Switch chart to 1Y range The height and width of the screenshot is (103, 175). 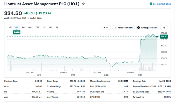pos(44,27)
